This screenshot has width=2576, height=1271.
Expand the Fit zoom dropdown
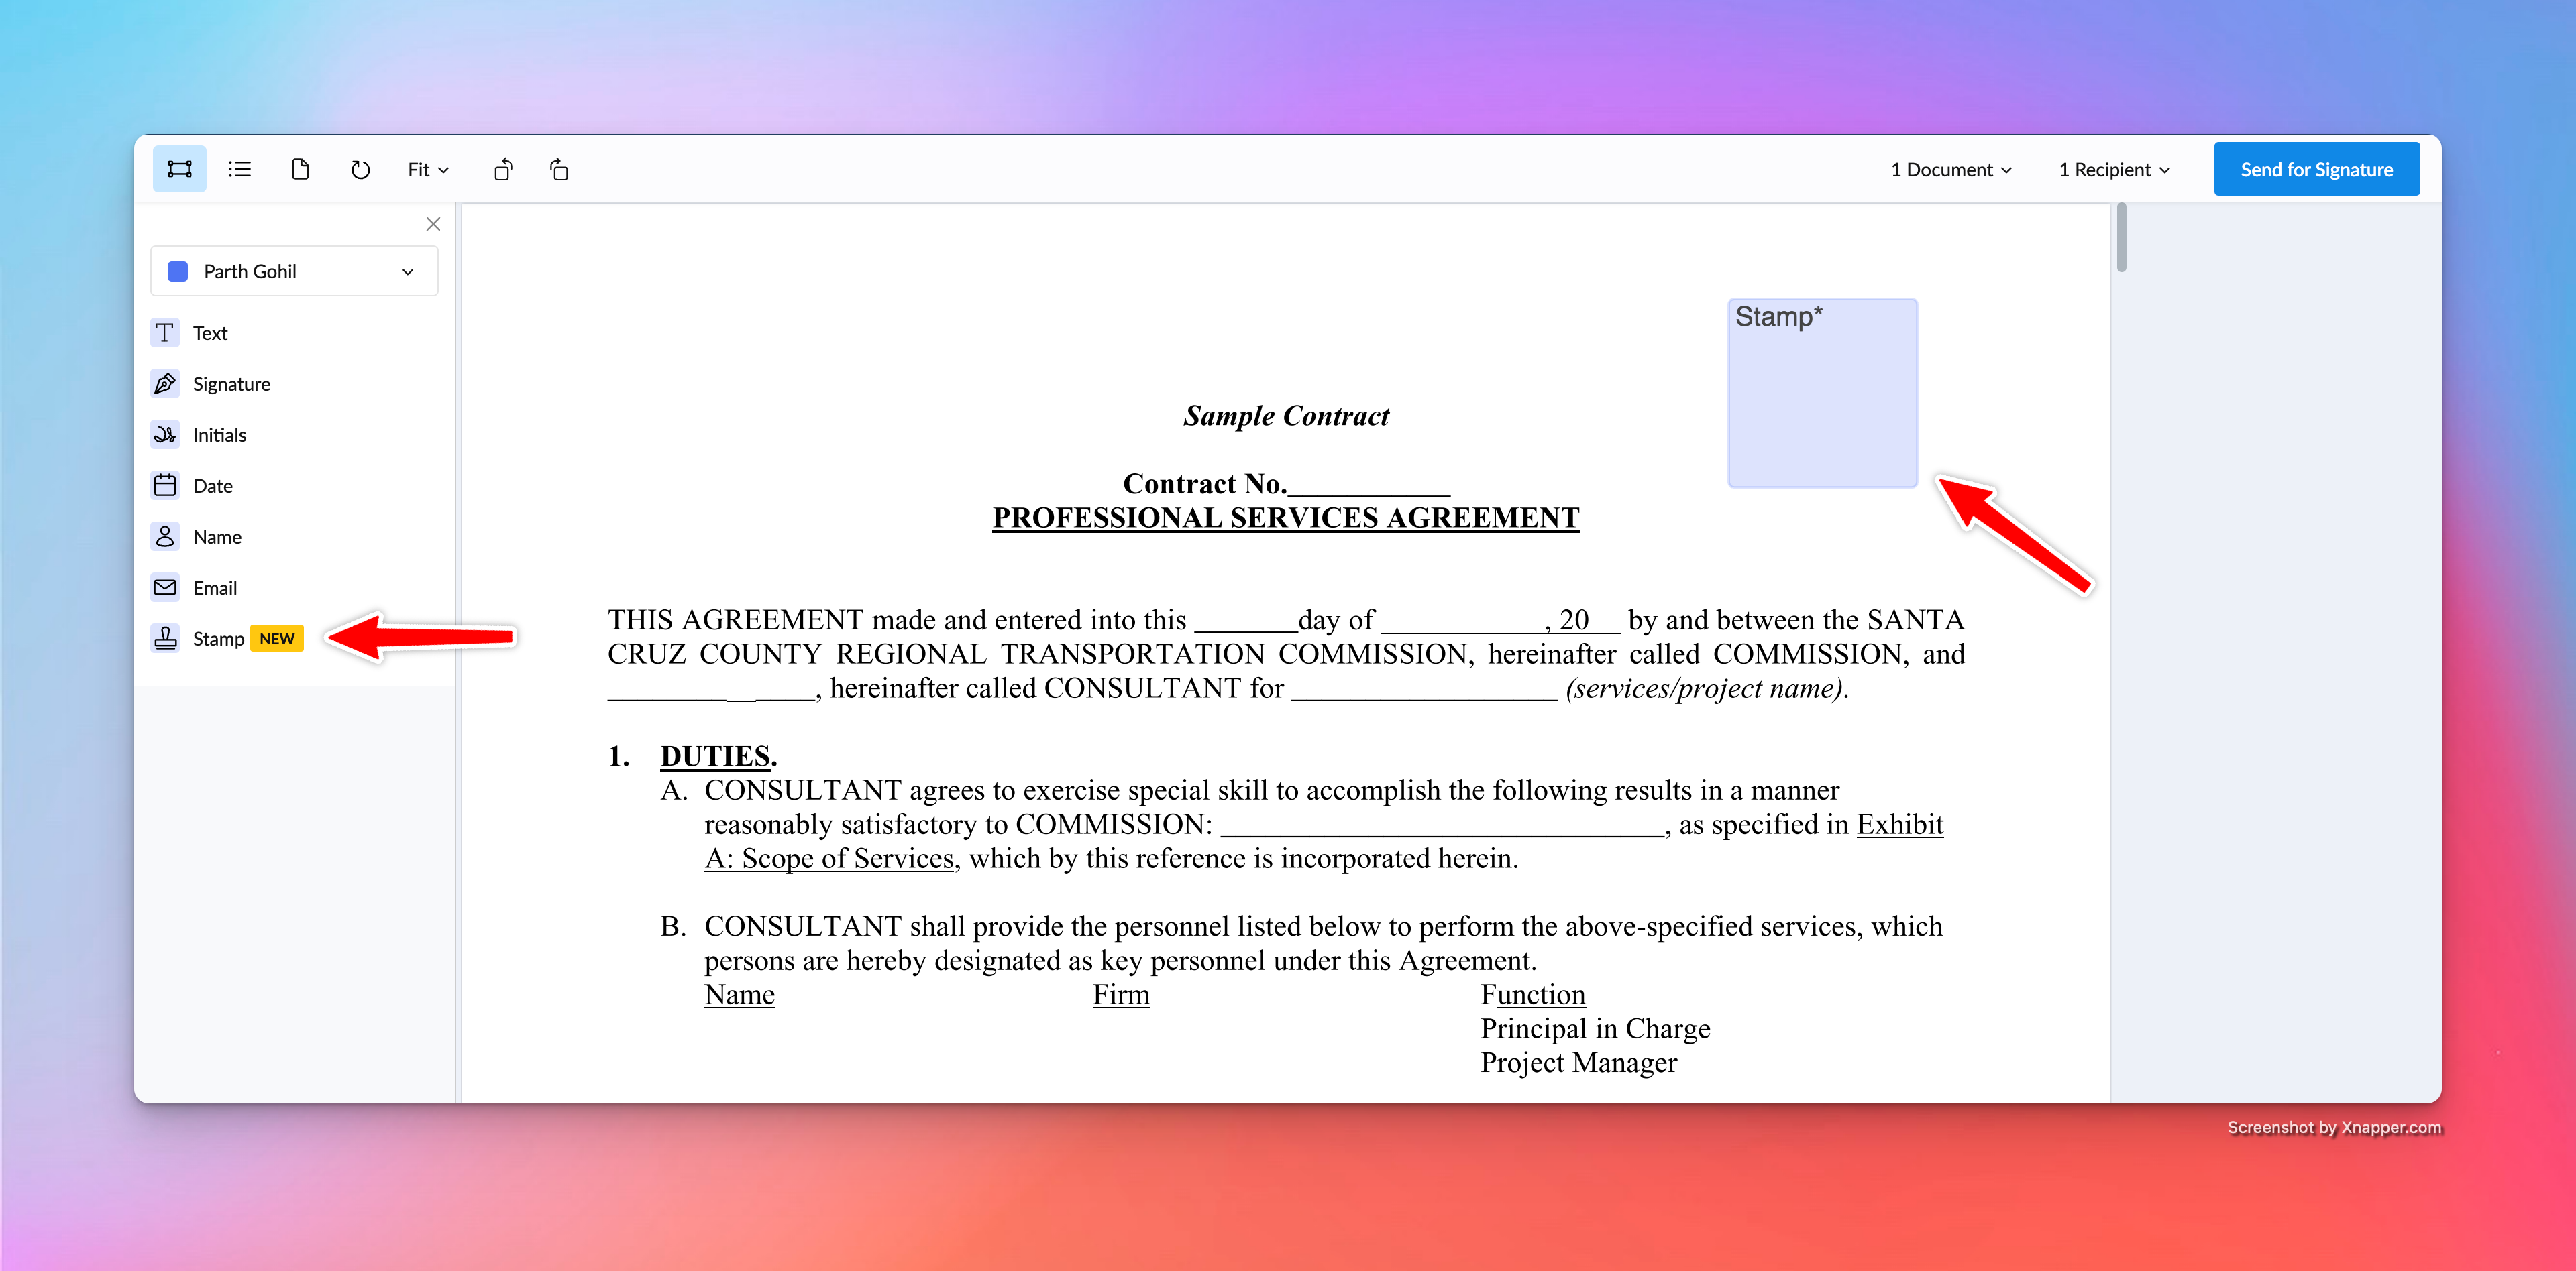[428, 170]
